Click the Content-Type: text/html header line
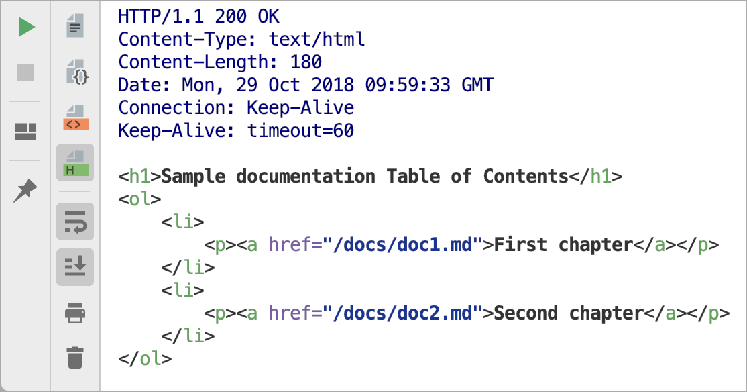The image size is (747, 392). 241,39
